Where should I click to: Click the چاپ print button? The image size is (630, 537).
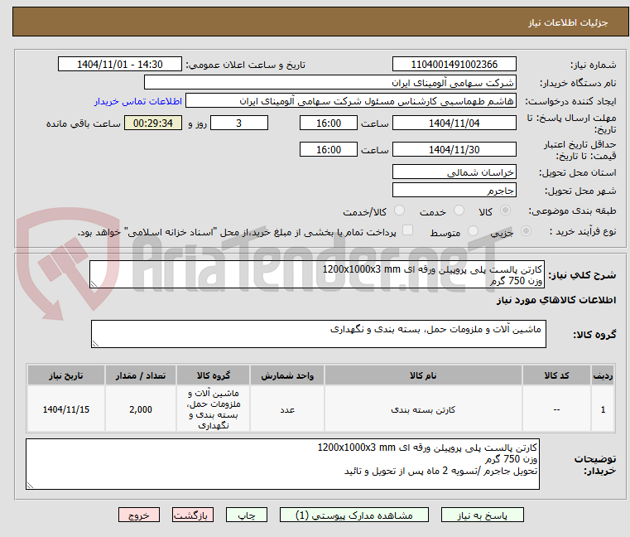point(247,515)
